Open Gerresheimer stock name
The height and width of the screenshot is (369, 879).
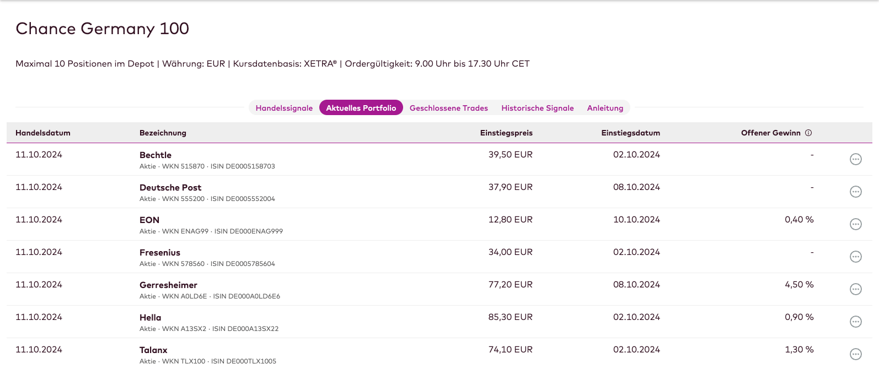(x=168, y=285)
